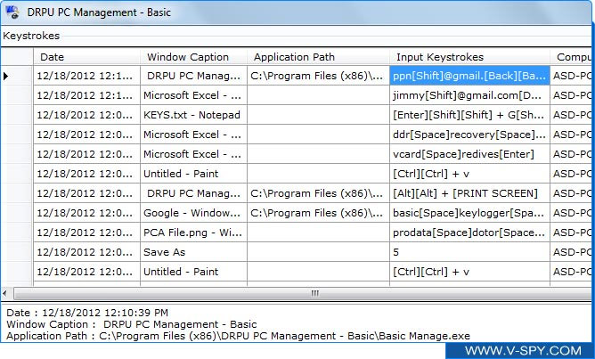Select the jimmy[Shift]@gmail.com keystrokes cell
The height and width of the screenshot is (359, 595).
tap(469, 95)
